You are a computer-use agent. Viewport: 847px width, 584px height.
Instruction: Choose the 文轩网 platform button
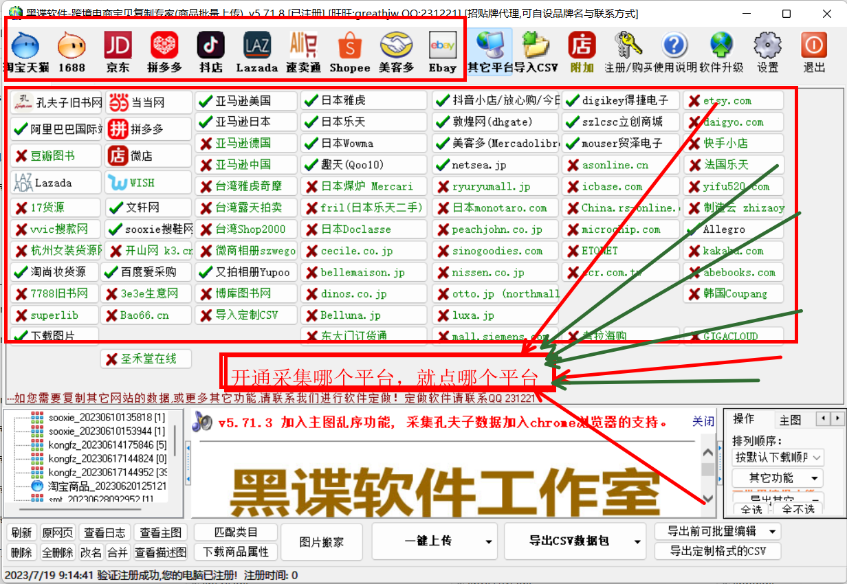tap(148, 207)
